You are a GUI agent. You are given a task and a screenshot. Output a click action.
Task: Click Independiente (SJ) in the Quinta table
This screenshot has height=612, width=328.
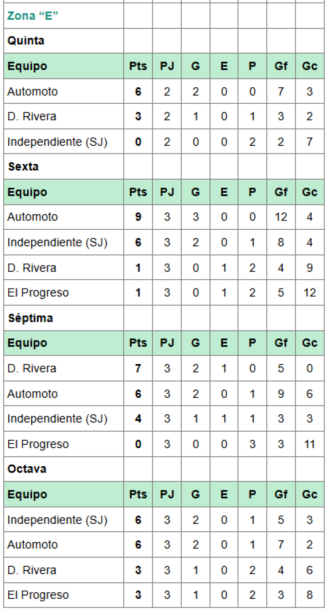(x=57, y=142)
